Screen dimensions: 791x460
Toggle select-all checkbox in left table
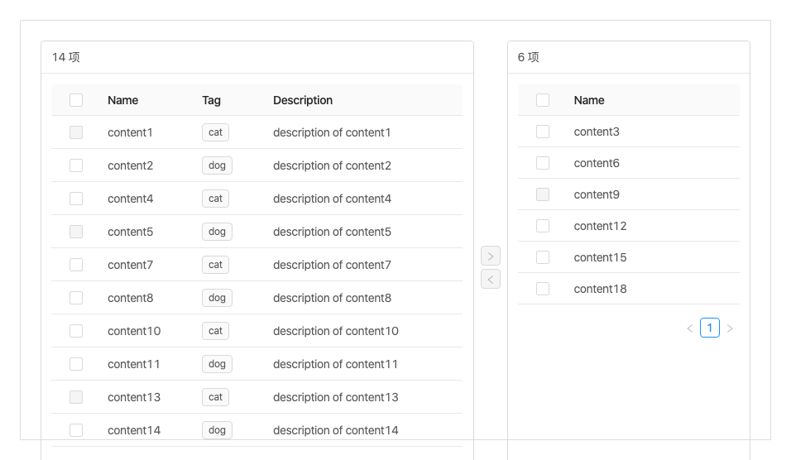point(76,100)
